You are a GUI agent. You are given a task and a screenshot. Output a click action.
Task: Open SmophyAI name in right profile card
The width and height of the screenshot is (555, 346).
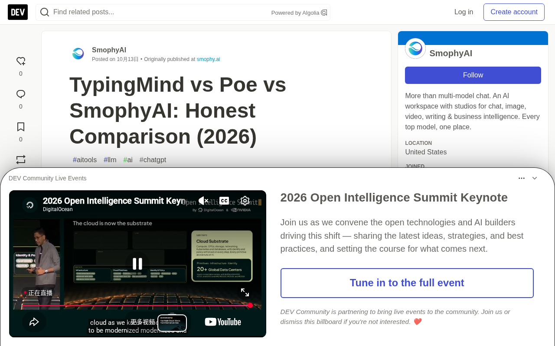point(451,53)
